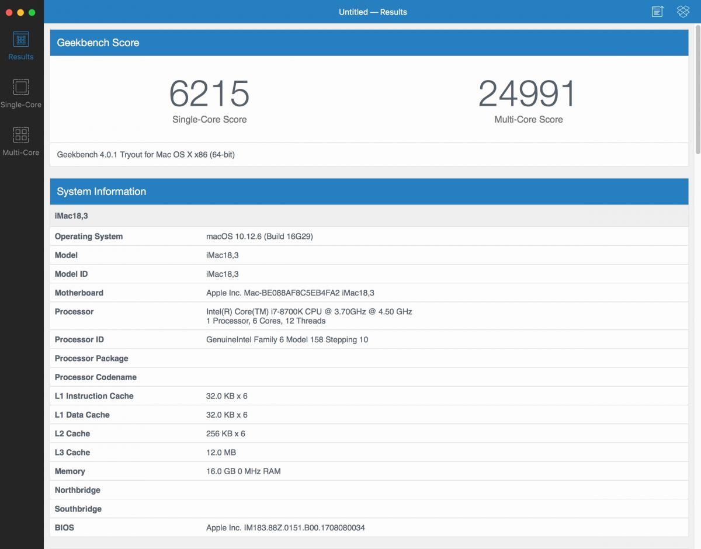Click the GenuineIntel Family 6 Model 158 value
This screenshot has width=701, height=549.
point(287,339)
